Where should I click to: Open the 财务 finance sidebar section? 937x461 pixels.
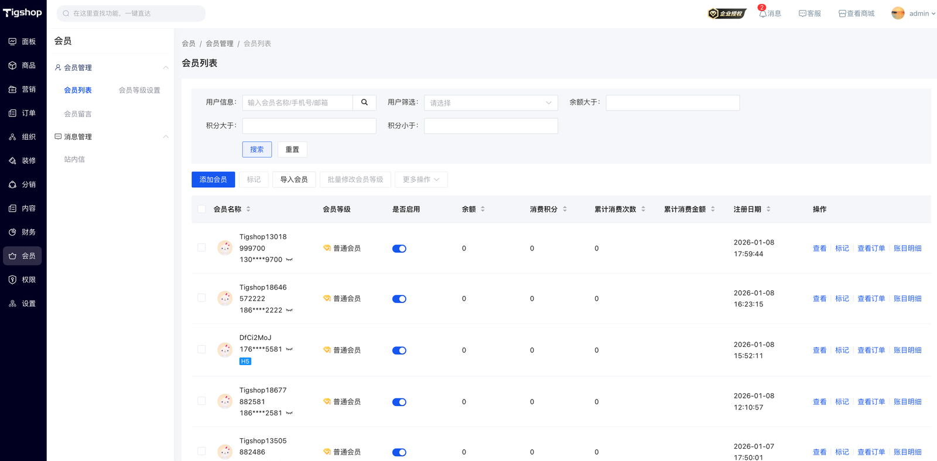(23, 232)
